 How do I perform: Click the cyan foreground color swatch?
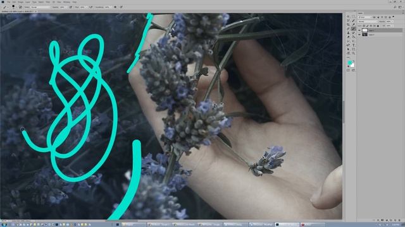(349, 62)
